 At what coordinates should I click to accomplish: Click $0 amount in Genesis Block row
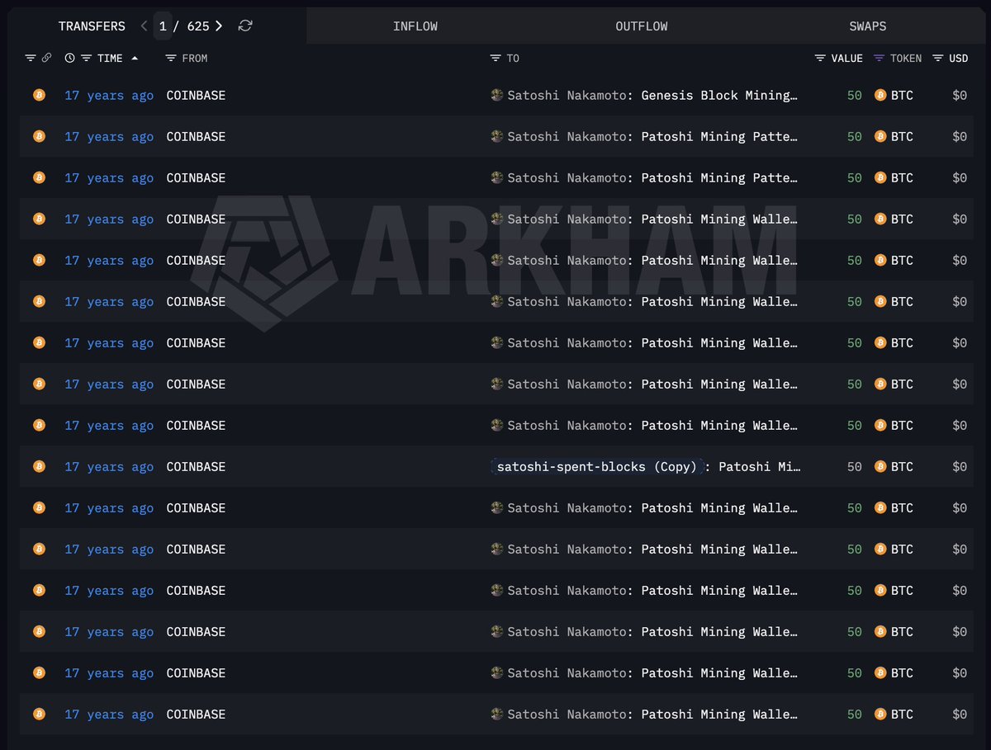960,96
